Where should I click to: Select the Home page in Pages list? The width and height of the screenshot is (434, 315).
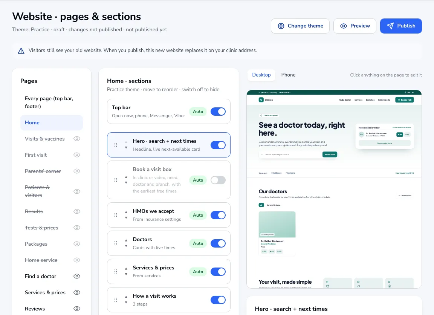pos(52,122)
